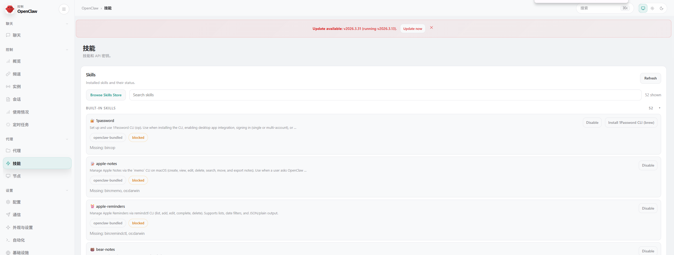Open 定时任务 via its spinner icon

pyautogui.click(x=8, y=125)
